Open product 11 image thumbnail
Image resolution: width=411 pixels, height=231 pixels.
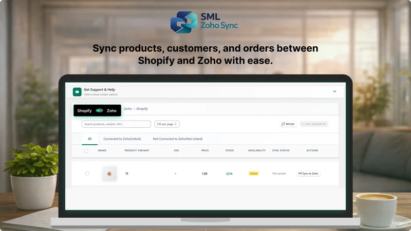[109, 174]
